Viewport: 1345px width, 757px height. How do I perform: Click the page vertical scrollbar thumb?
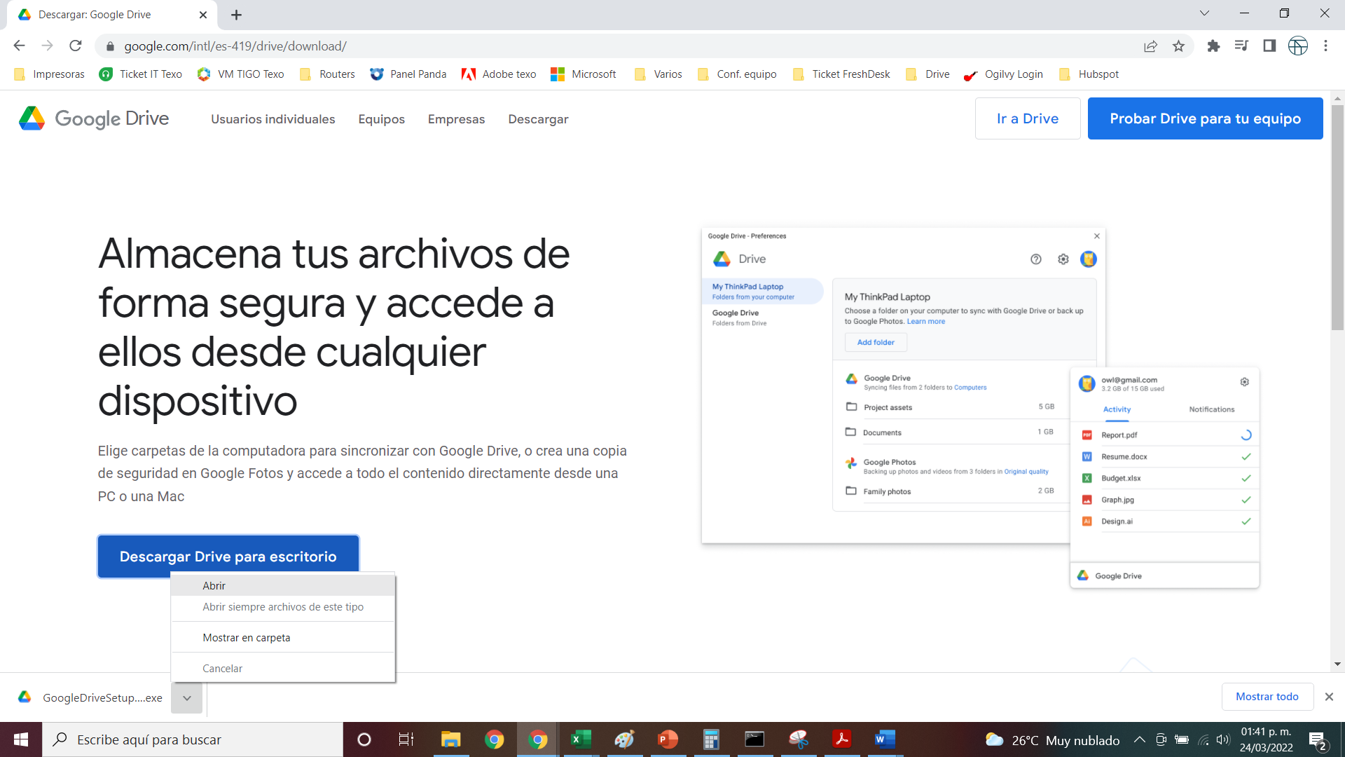point(1337,217)
